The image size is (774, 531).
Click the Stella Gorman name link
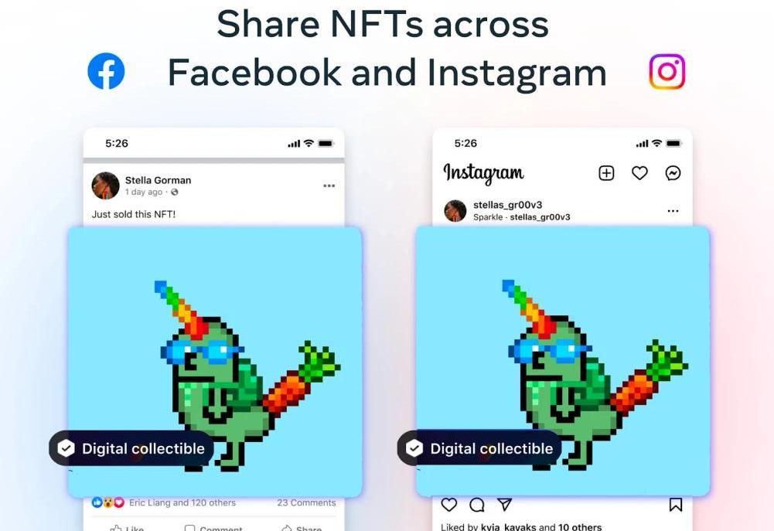pos(158,180)
